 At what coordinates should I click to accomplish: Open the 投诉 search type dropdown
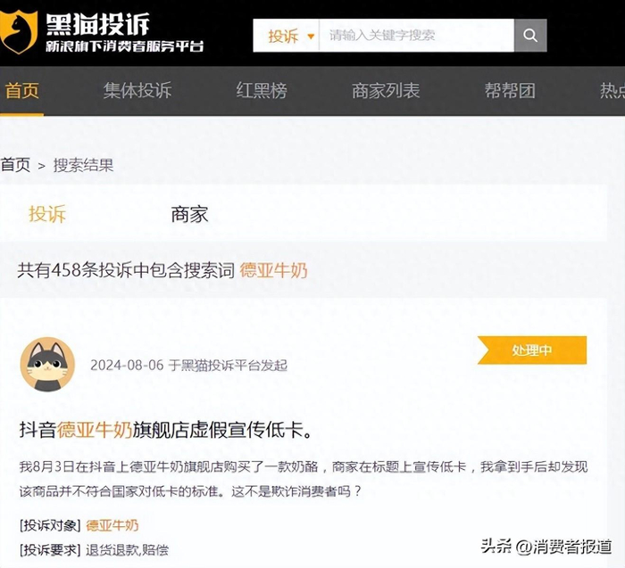pyautogui.click(x=287, y=36)
